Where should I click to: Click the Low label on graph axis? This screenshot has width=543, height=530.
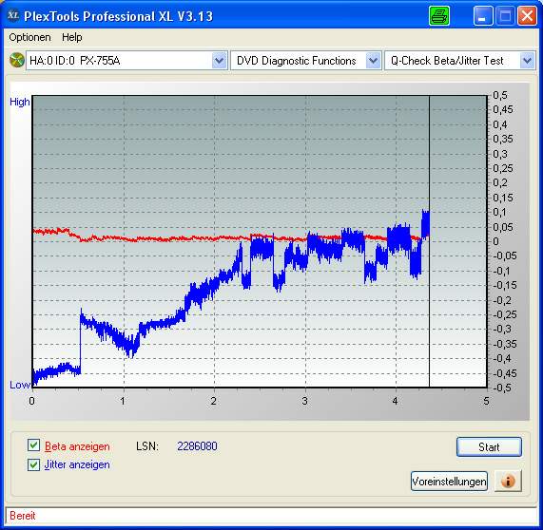20,385
